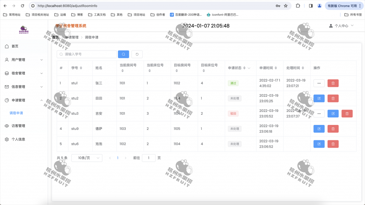Edit stu2's application with blue edit icon

pyautogui.click(x=319, y=98)
